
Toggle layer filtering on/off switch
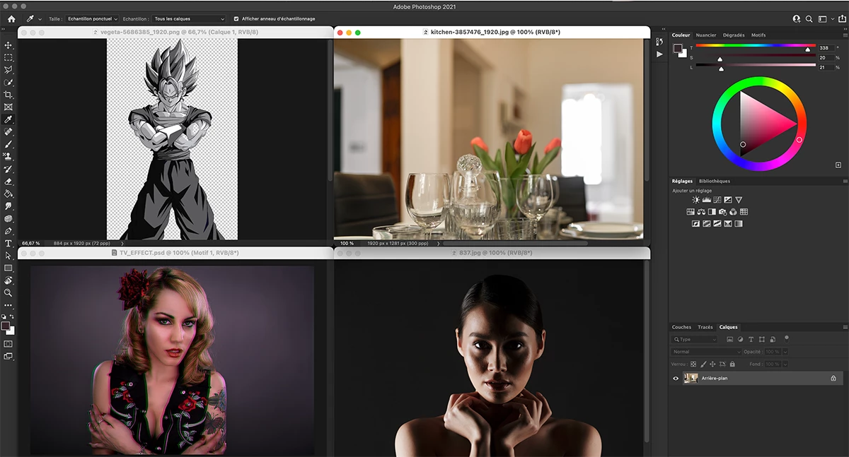[x=787, y=338]
